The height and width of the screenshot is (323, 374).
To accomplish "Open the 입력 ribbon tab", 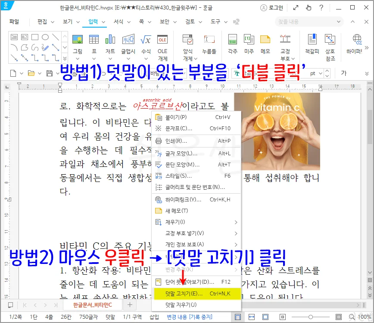I will point(93,22).
